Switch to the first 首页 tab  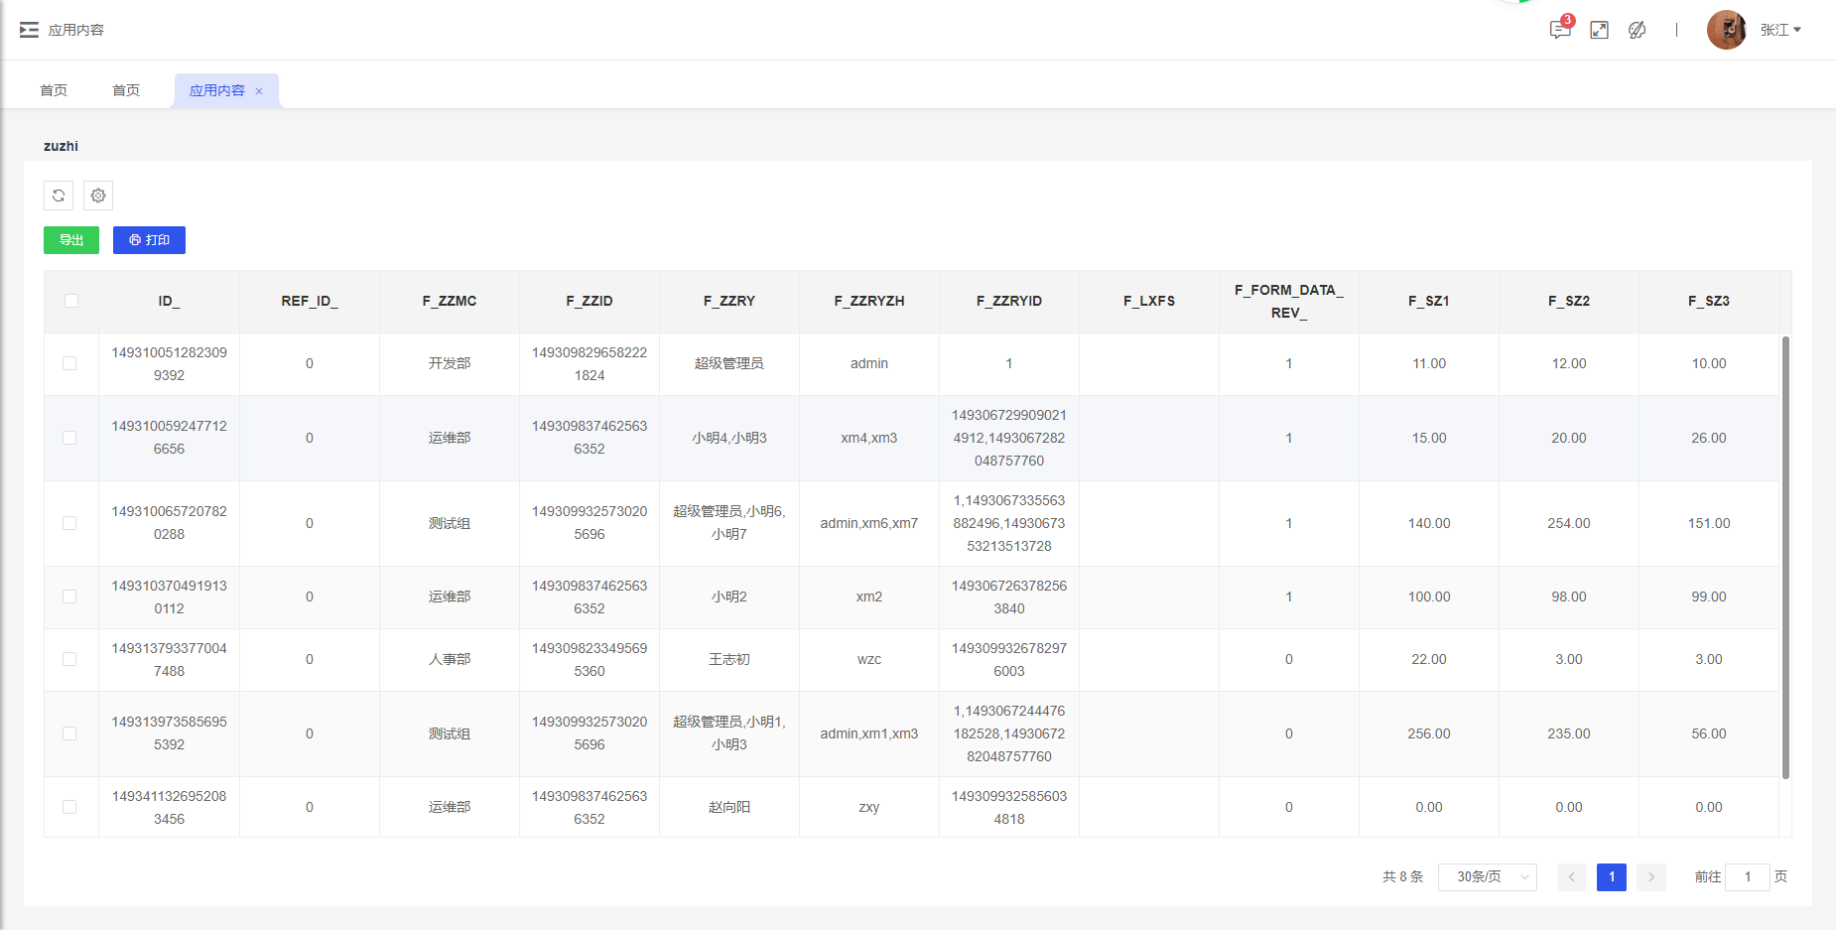pos(54,90)
